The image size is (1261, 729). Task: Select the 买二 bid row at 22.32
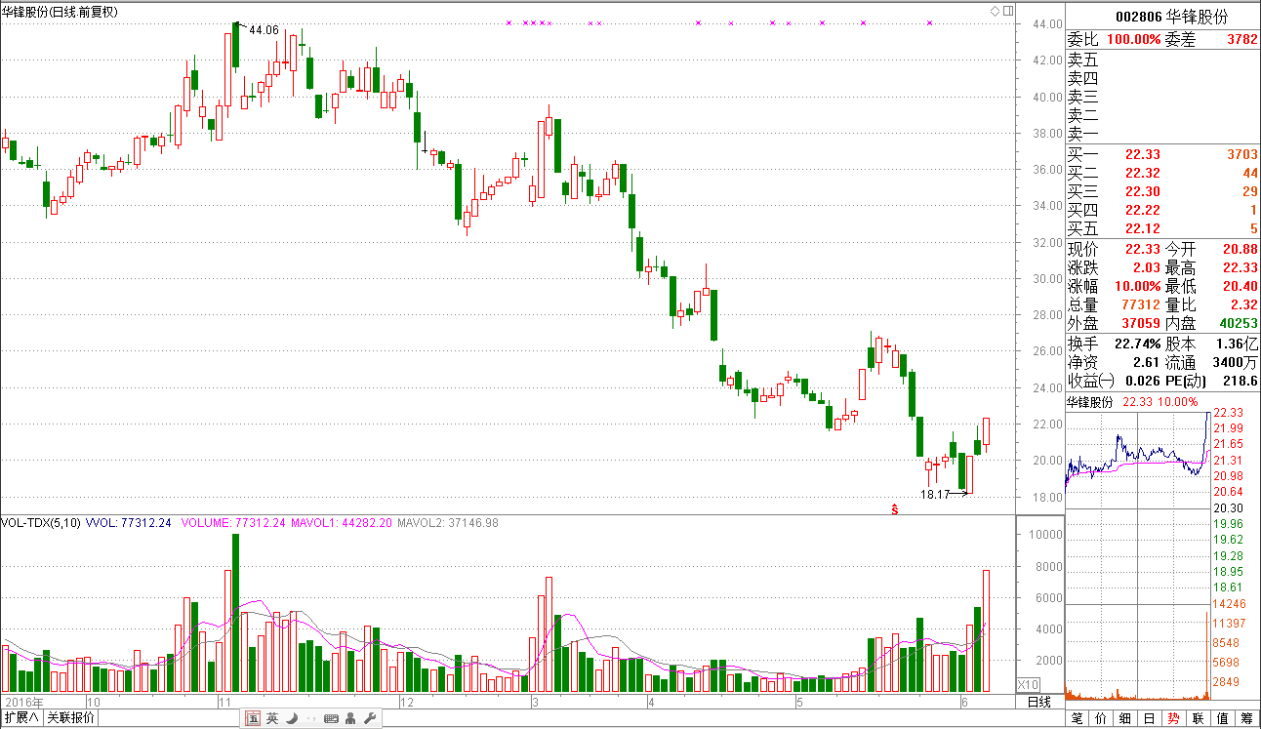tap(1162, 173)
